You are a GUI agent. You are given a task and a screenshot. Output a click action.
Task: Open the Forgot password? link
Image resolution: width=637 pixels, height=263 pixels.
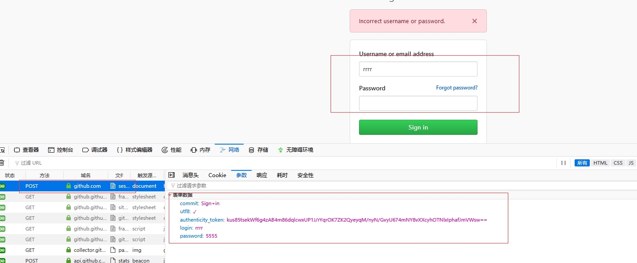click(457, 88)
